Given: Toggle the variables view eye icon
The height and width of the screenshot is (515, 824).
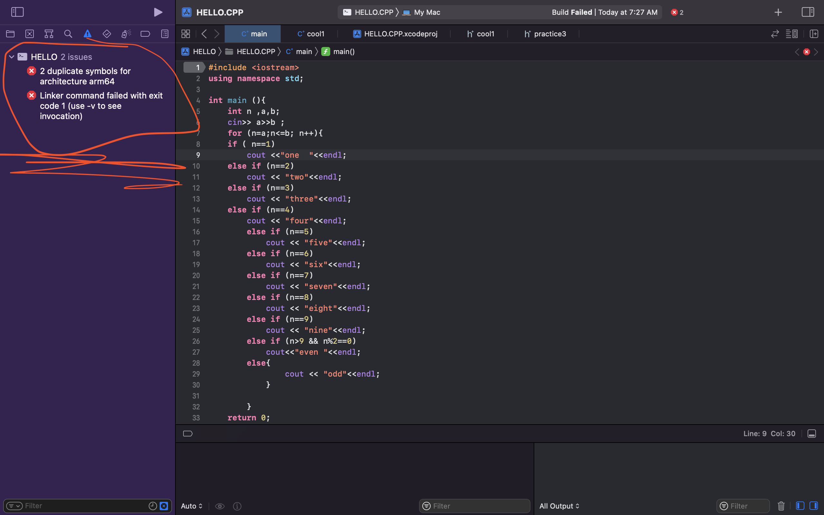Looking at the screenshot, I should pos(220,506).
